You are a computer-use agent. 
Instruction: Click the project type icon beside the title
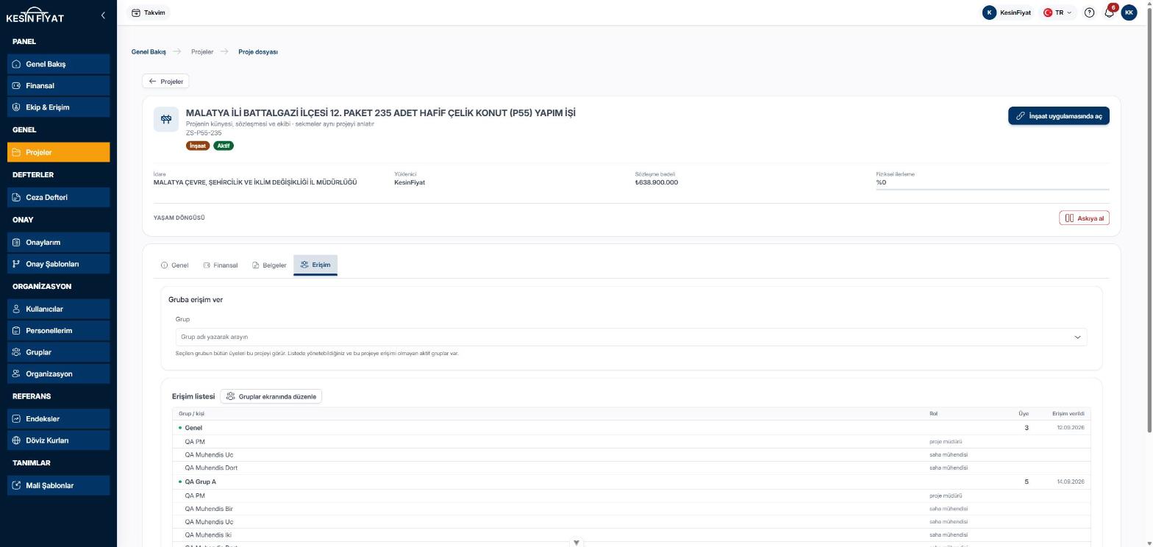coord(166,119)
